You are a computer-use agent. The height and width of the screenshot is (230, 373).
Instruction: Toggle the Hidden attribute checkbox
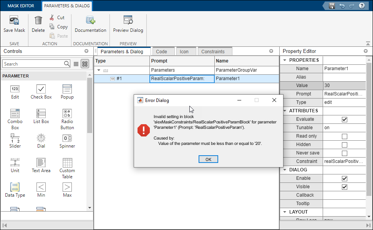(345, 145)
